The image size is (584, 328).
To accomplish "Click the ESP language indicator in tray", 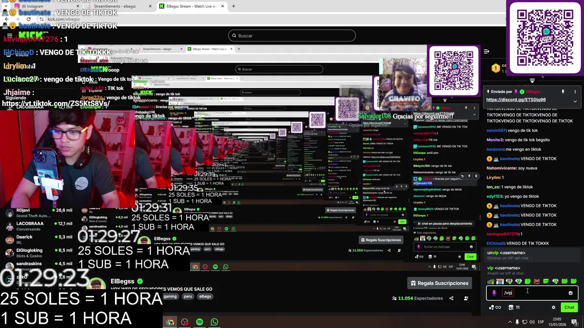I will (541, 322).
